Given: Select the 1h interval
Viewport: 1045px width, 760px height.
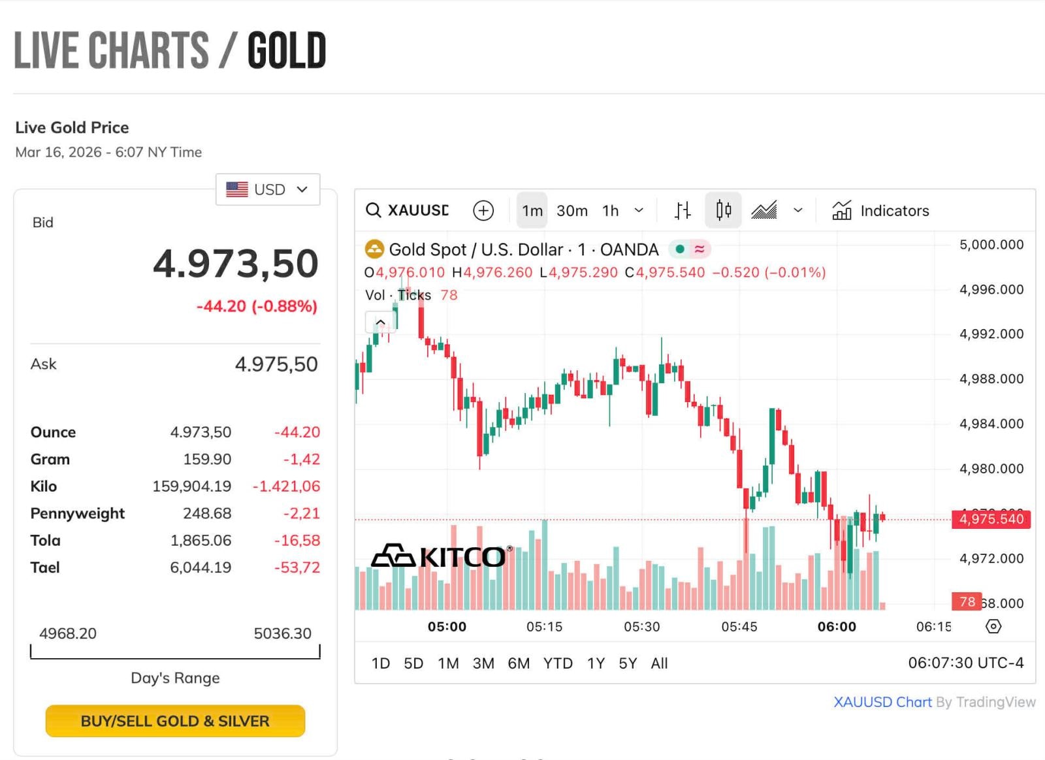Looking at the screenshot, I should pyautogui.click(x=610, y=210).
